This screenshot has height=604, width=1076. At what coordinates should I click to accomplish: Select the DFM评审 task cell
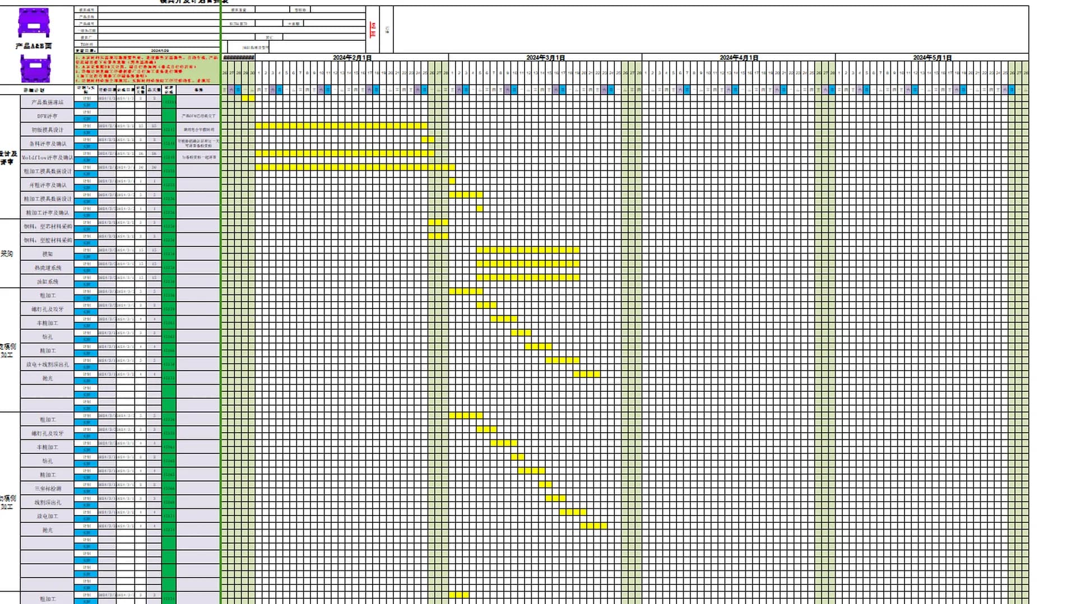pos(48,116)
